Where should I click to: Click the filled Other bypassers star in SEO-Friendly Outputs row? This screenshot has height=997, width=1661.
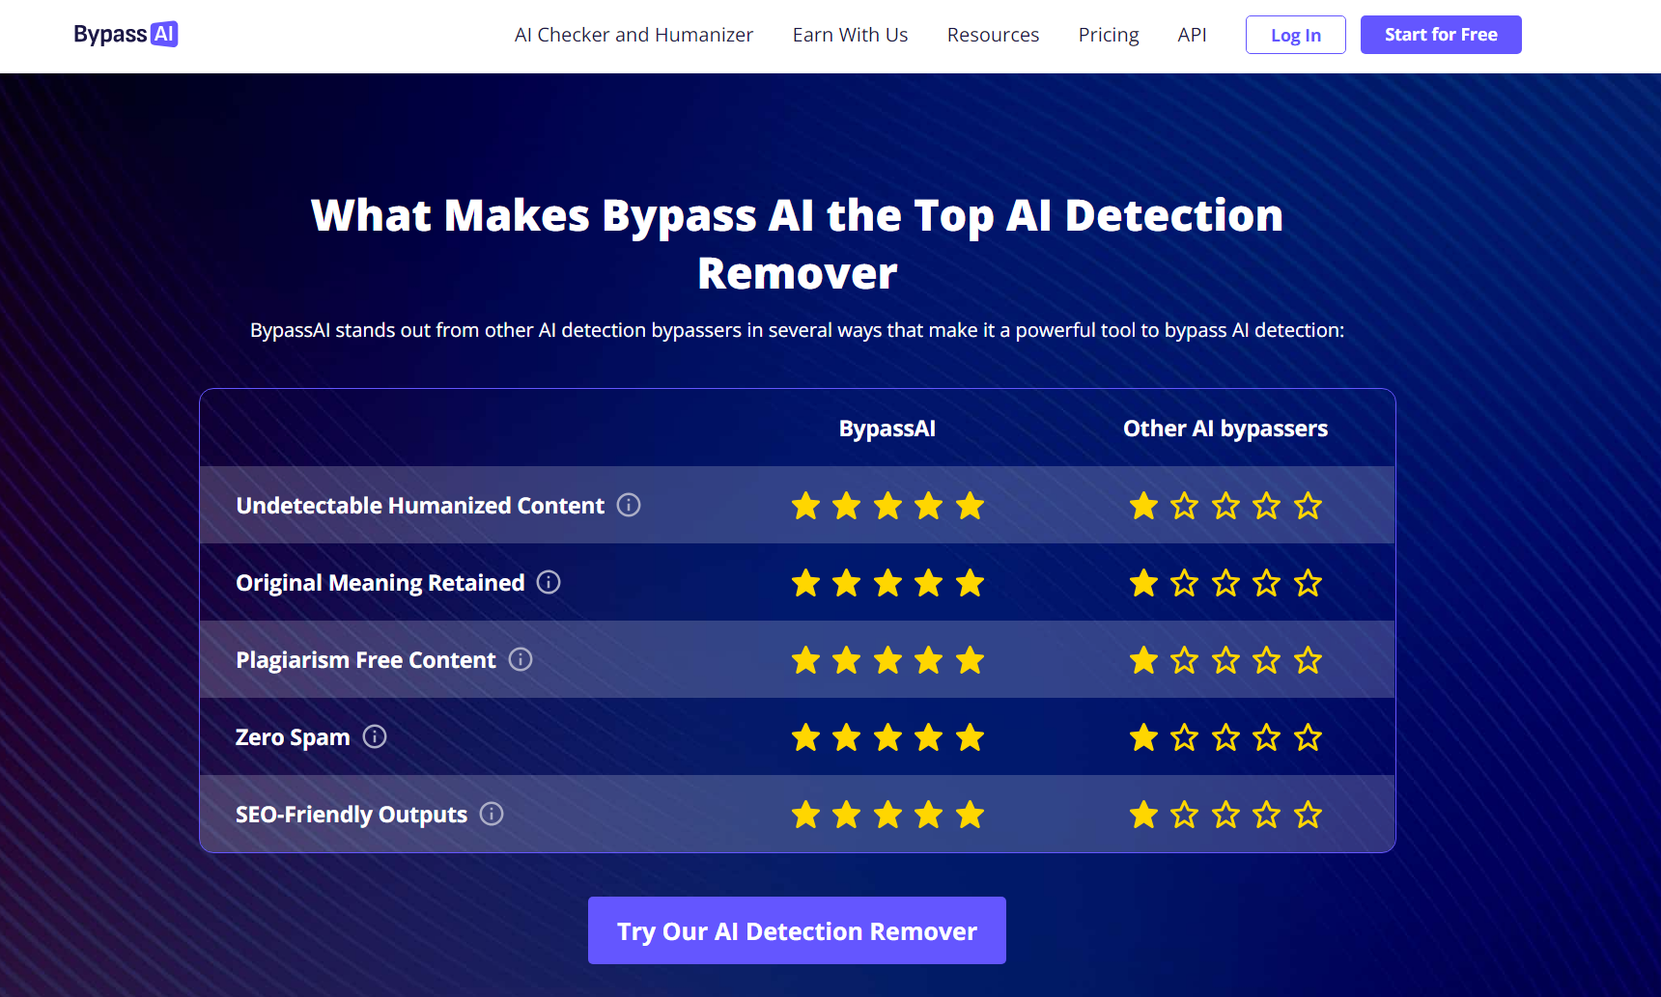(x=1143, y=815)
